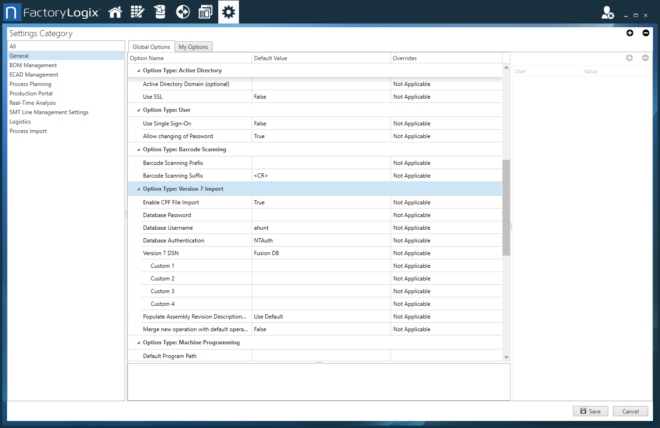This screenshot has width=660, height=428.
Task: Select BOM Management in settings categories
Action: (x=33, y=65)
